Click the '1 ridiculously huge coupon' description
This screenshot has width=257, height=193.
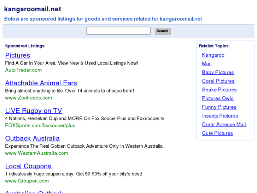[x=74, y=174]
